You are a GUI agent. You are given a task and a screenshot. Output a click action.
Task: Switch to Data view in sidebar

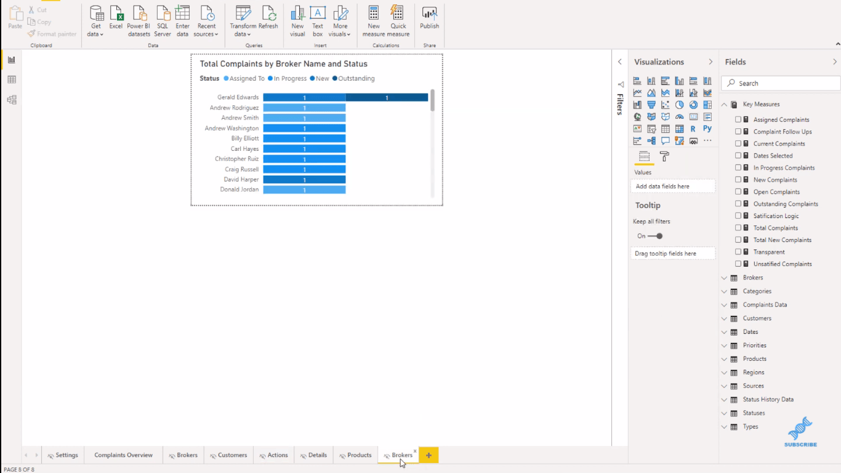coord(11,79)
